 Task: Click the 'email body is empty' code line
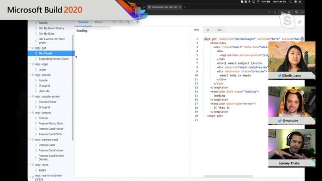(235, 75)
